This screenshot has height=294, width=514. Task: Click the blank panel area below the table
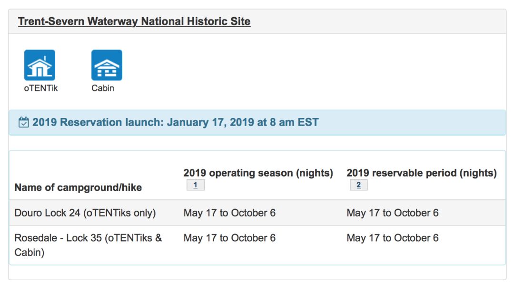coord(257,273)
